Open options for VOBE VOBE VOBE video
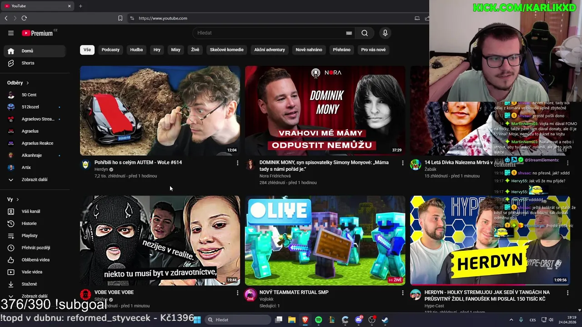Screen dimensions: 582x327 [237, 293]
